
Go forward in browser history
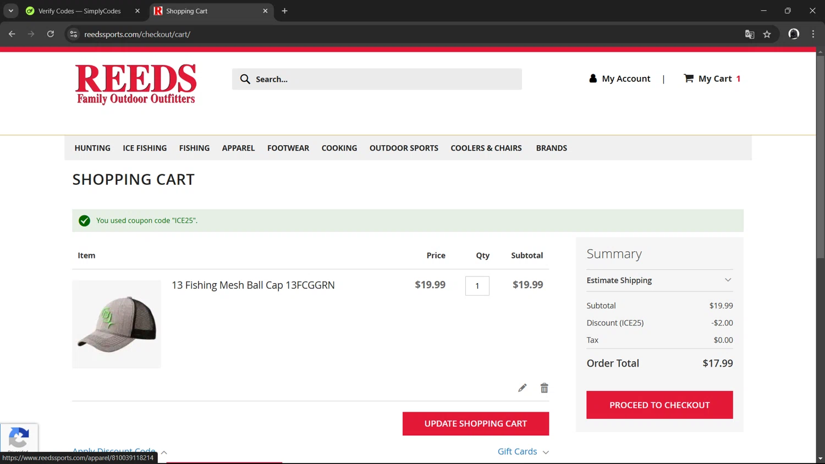click(x=31, y=34)
